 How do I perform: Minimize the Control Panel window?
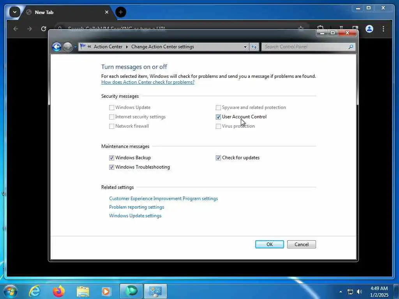(322, 33)
